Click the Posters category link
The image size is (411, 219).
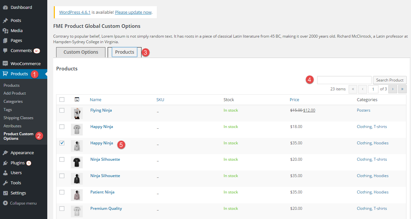(363, 110)
